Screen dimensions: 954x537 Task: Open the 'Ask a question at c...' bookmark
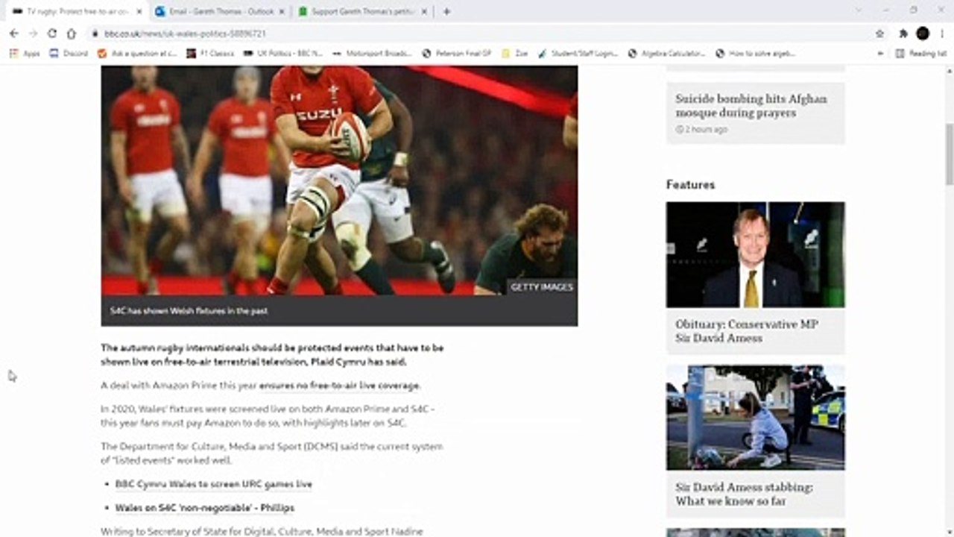[x=137, y=54]
